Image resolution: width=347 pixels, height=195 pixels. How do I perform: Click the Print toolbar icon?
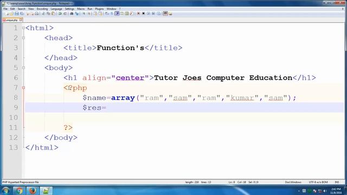coord(37,14)
